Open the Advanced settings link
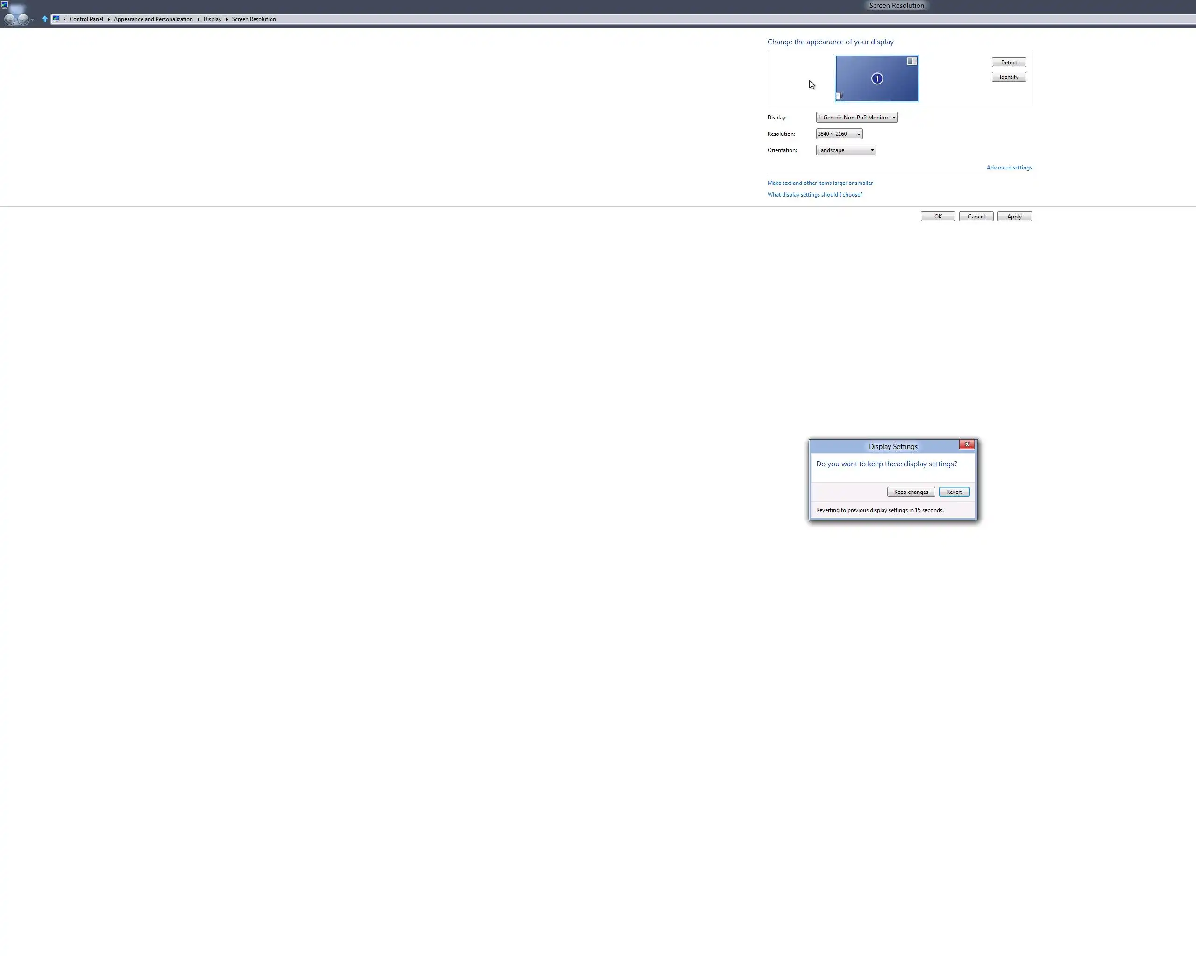Viewport: 1196px width, 956px height. [1009, 168]
